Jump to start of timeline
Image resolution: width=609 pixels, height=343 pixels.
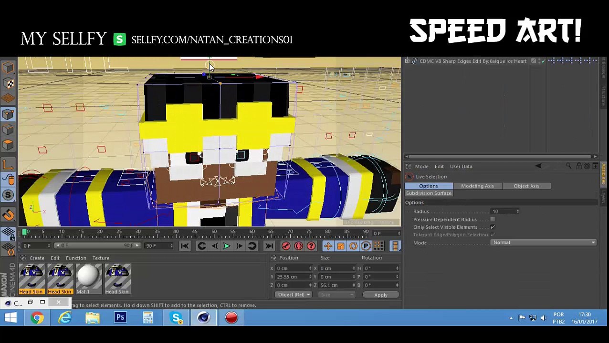pos(185,246)
